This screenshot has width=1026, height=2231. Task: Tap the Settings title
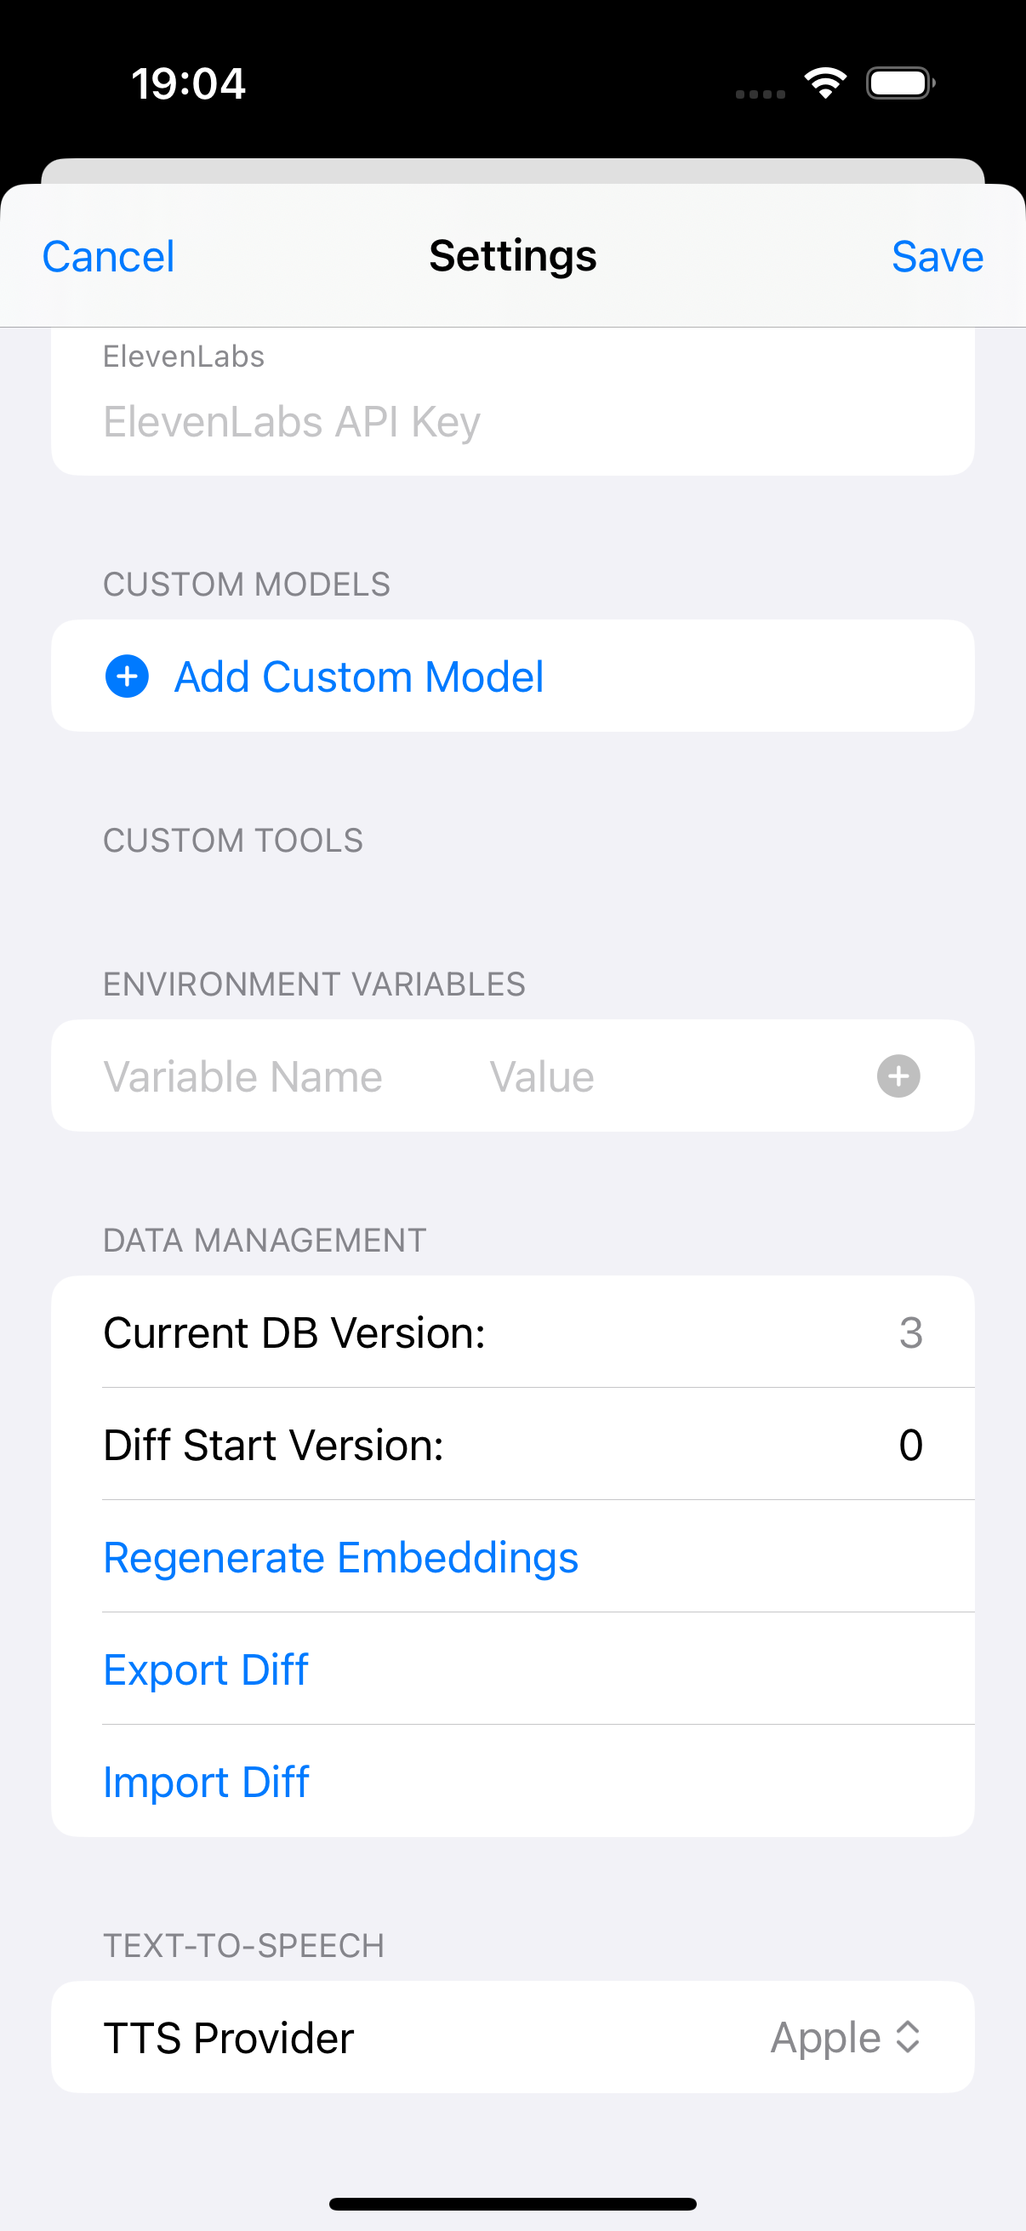pyautogui.click(x=512, y=255)
